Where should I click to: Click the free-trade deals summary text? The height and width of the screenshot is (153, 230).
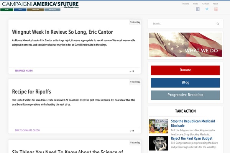74,102
